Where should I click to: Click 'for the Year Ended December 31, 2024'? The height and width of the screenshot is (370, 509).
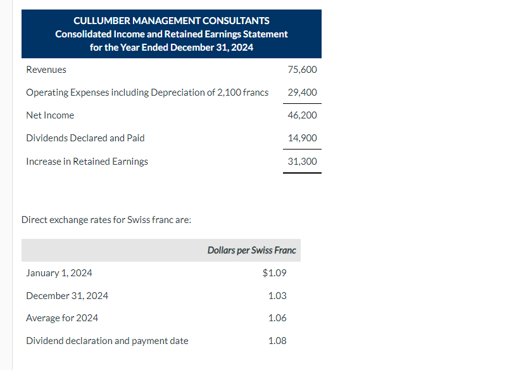click(172, 48)
